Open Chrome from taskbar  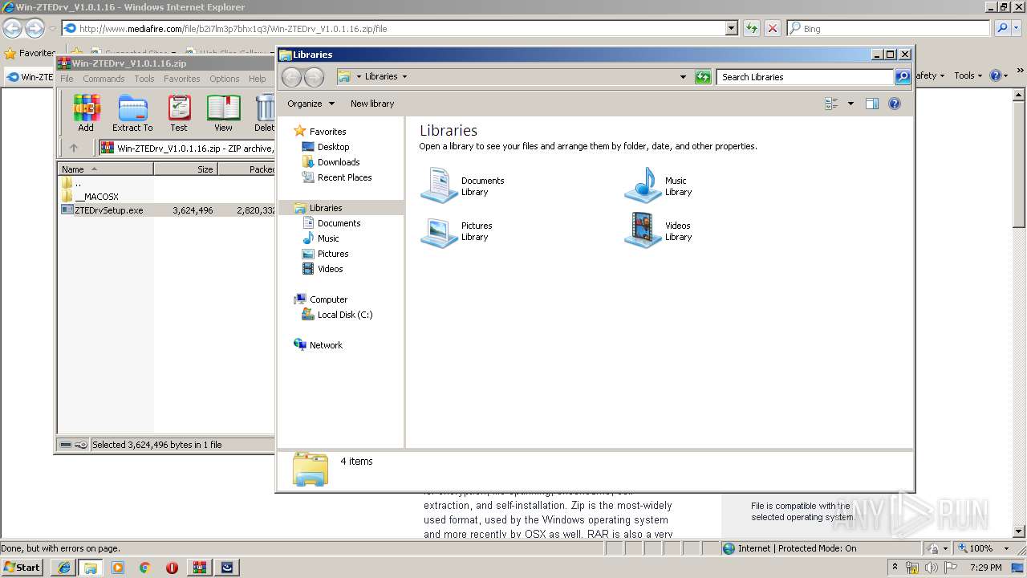144,568
